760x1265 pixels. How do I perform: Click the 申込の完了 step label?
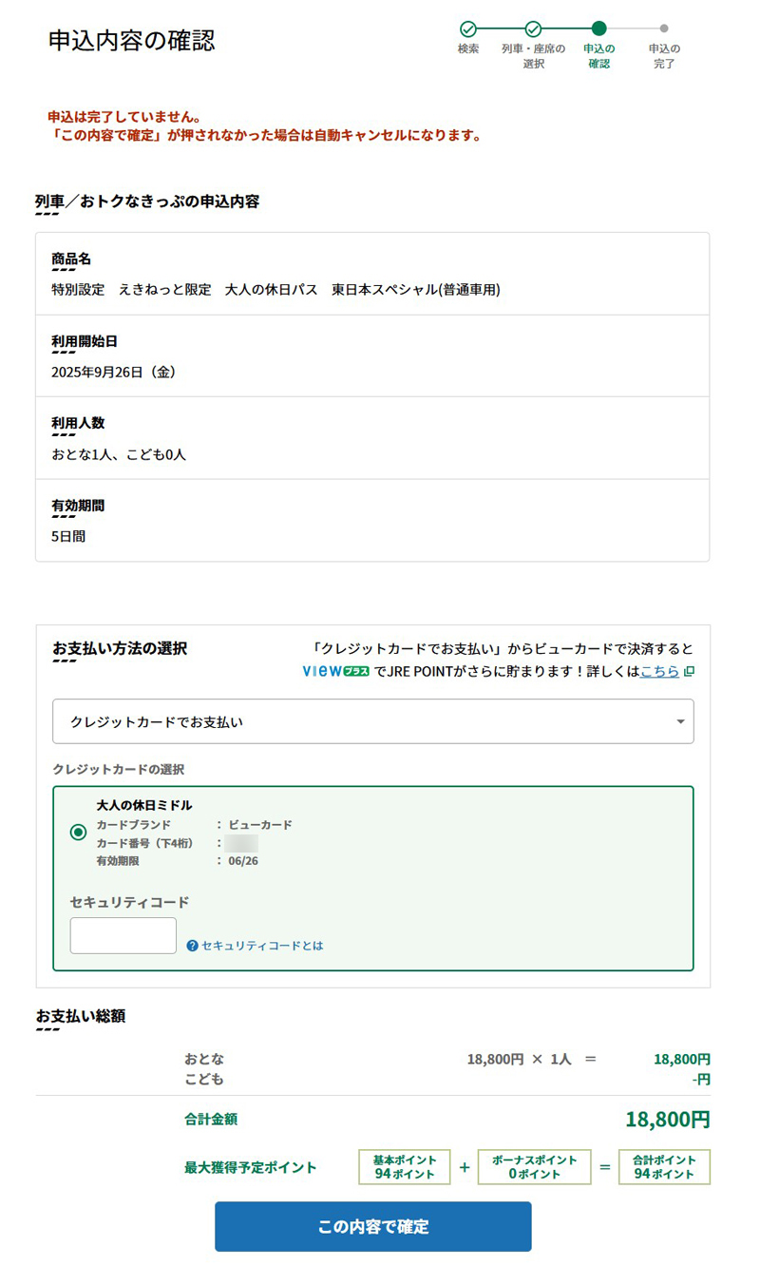point(664,56)
